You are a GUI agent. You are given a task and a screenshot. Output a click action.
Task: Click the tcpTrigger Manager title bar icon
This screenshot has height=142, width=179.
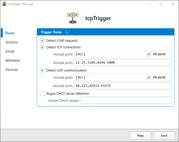(4, 4)
